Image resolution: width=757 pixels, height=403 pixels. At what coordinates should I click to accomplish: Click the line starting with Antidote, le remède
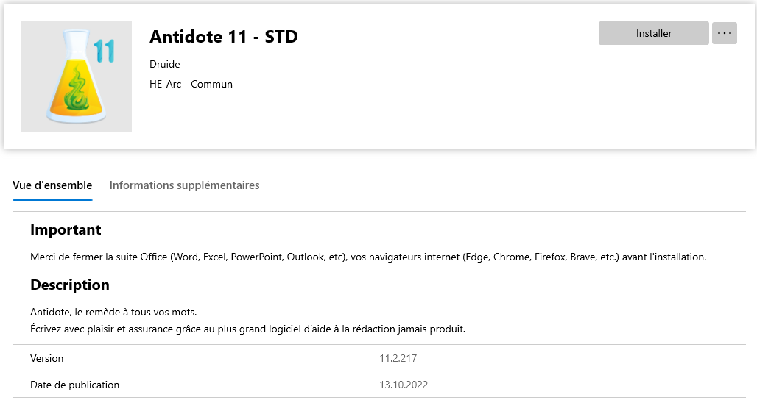113,312
